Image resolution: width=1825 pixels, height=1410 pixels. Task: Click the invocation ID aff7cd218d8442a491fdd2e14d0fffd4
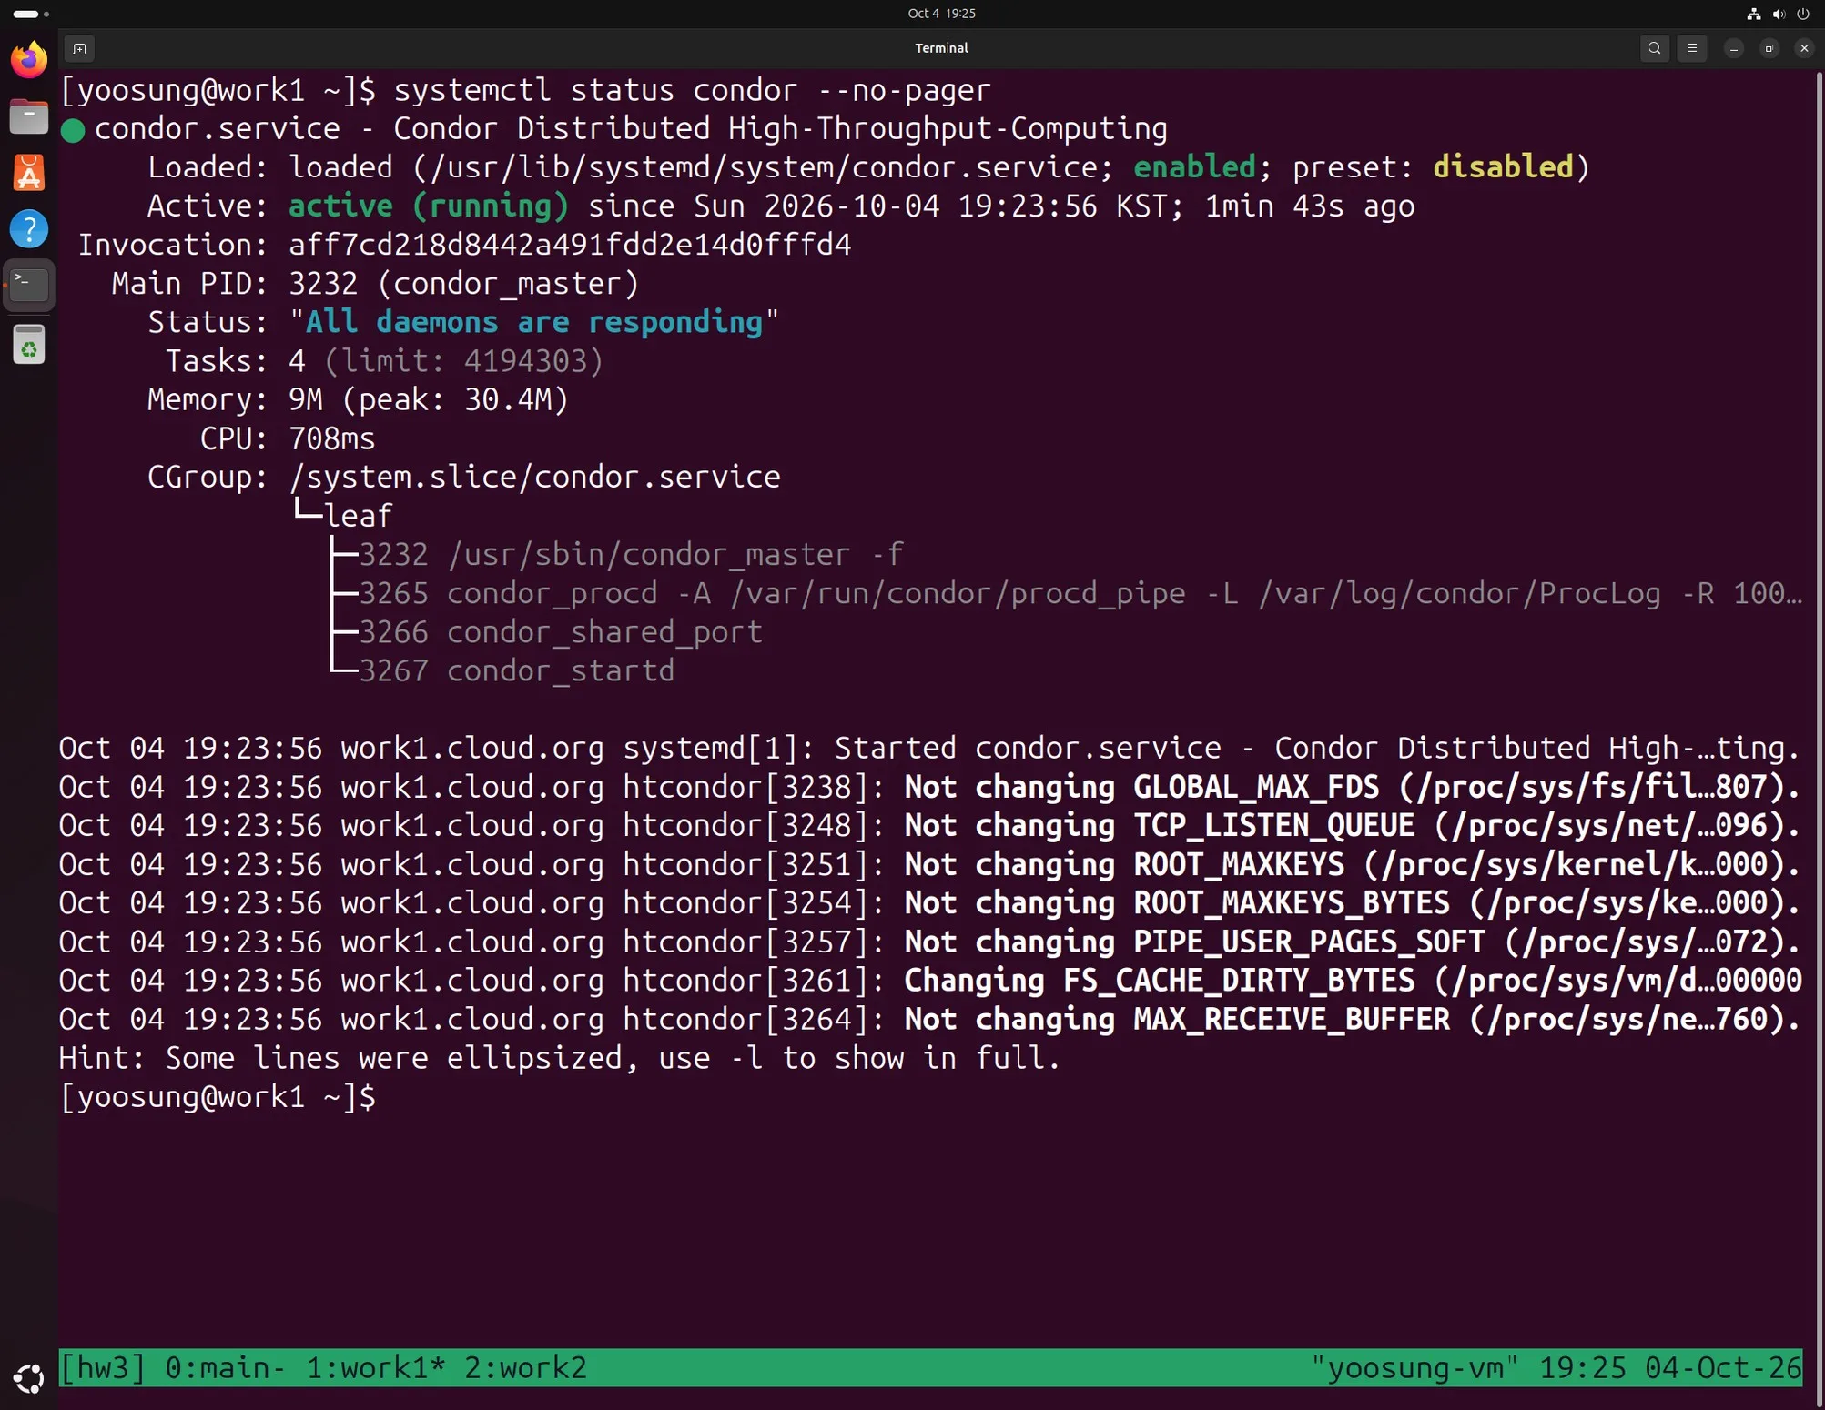click(570, 245)
